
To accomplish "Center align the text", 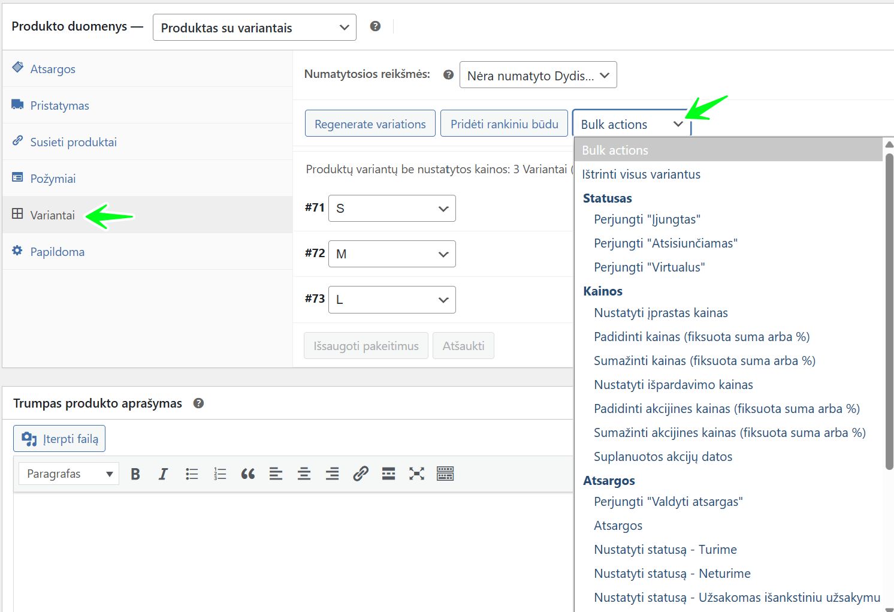I will [304, 474].
